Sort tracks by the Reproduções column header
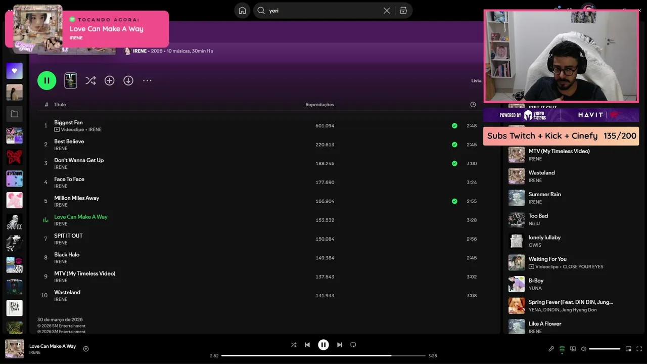The width and height of the screenshot is (647, 364). point(320,105)
